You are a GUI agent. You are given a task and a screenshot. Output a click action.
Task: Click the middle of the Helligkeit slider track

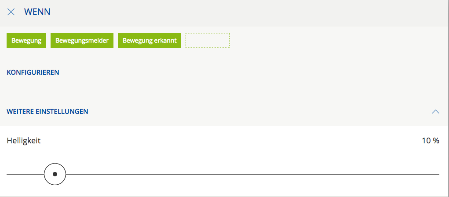coord(223,174)
